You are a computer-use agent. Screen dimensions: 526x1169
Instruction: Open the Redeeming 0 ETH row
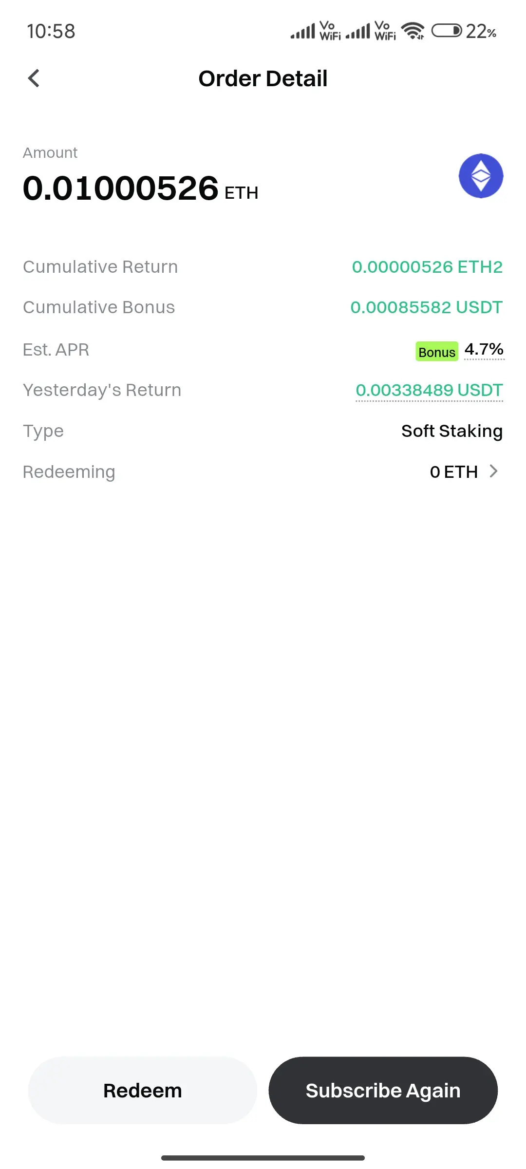263,471
